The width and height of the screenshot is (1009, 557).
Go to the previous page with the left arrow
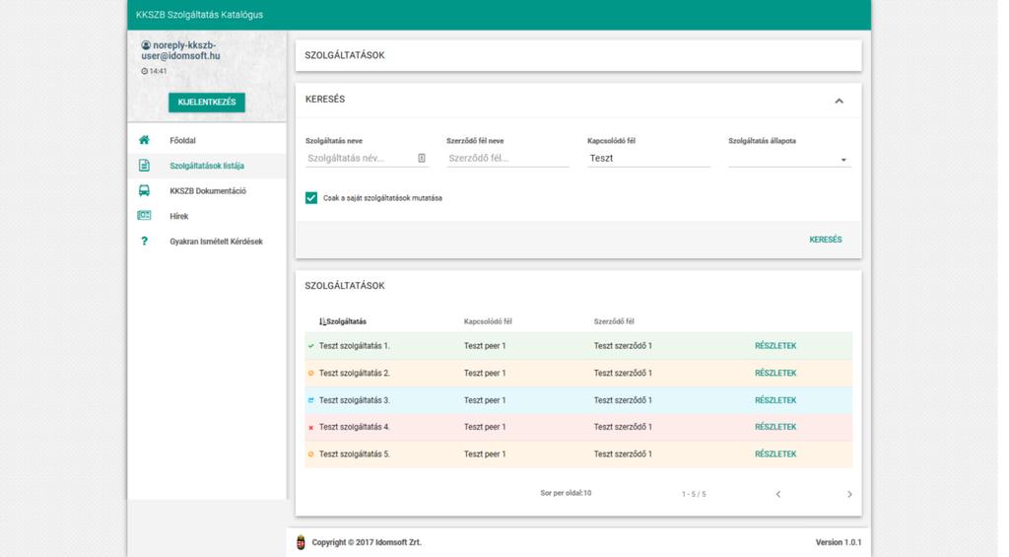(x=778, y=494)
